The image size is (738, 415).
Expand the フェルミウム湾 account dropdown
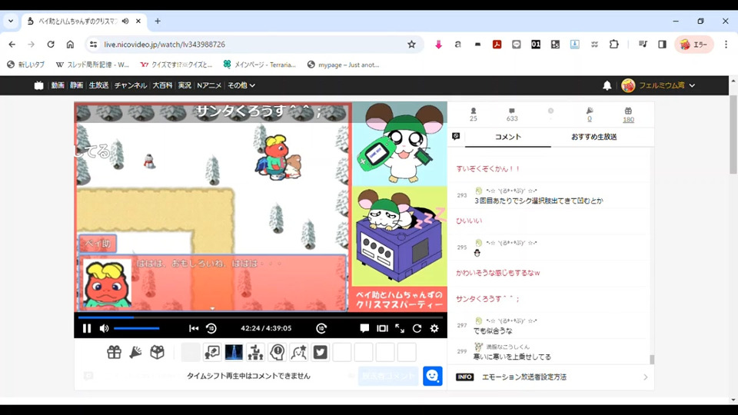click(x=659, y=85)
